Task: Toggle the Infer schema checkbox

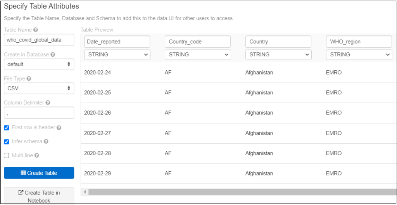Action: [x=7, y=142]
